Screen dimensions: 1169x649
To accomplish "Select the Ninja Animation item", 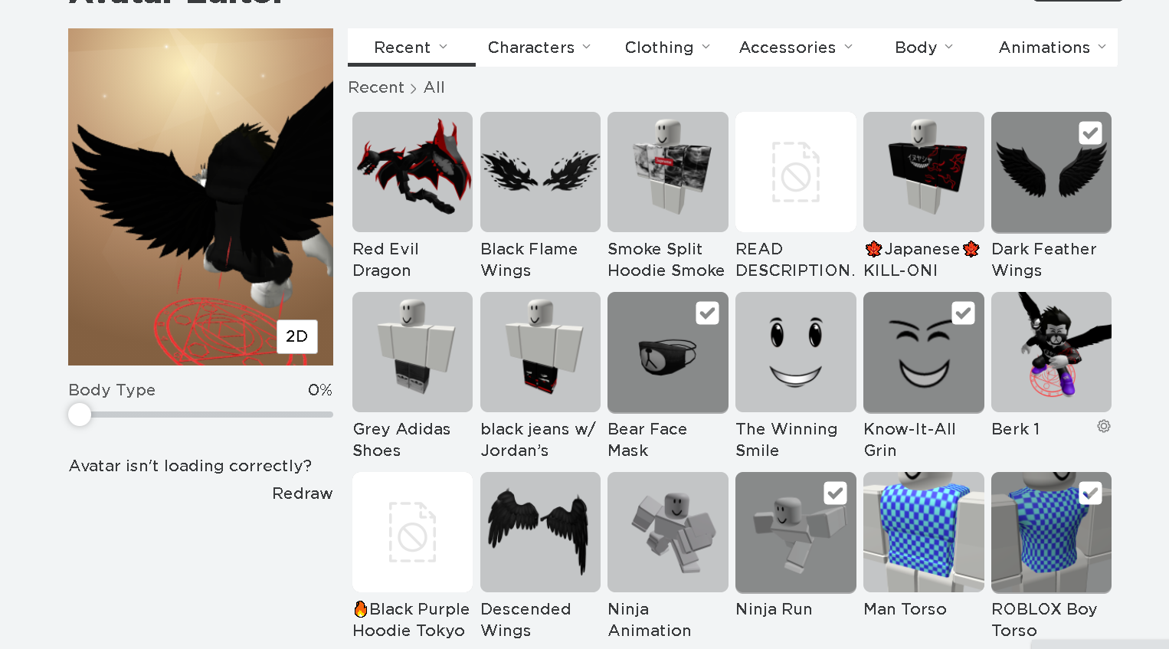I will (667, 533).
